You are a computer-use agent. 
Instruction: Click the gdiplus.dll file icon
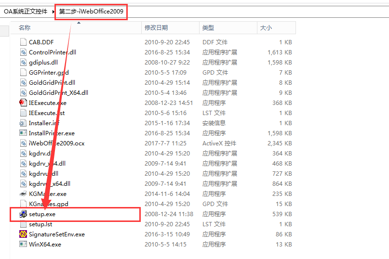23,62
